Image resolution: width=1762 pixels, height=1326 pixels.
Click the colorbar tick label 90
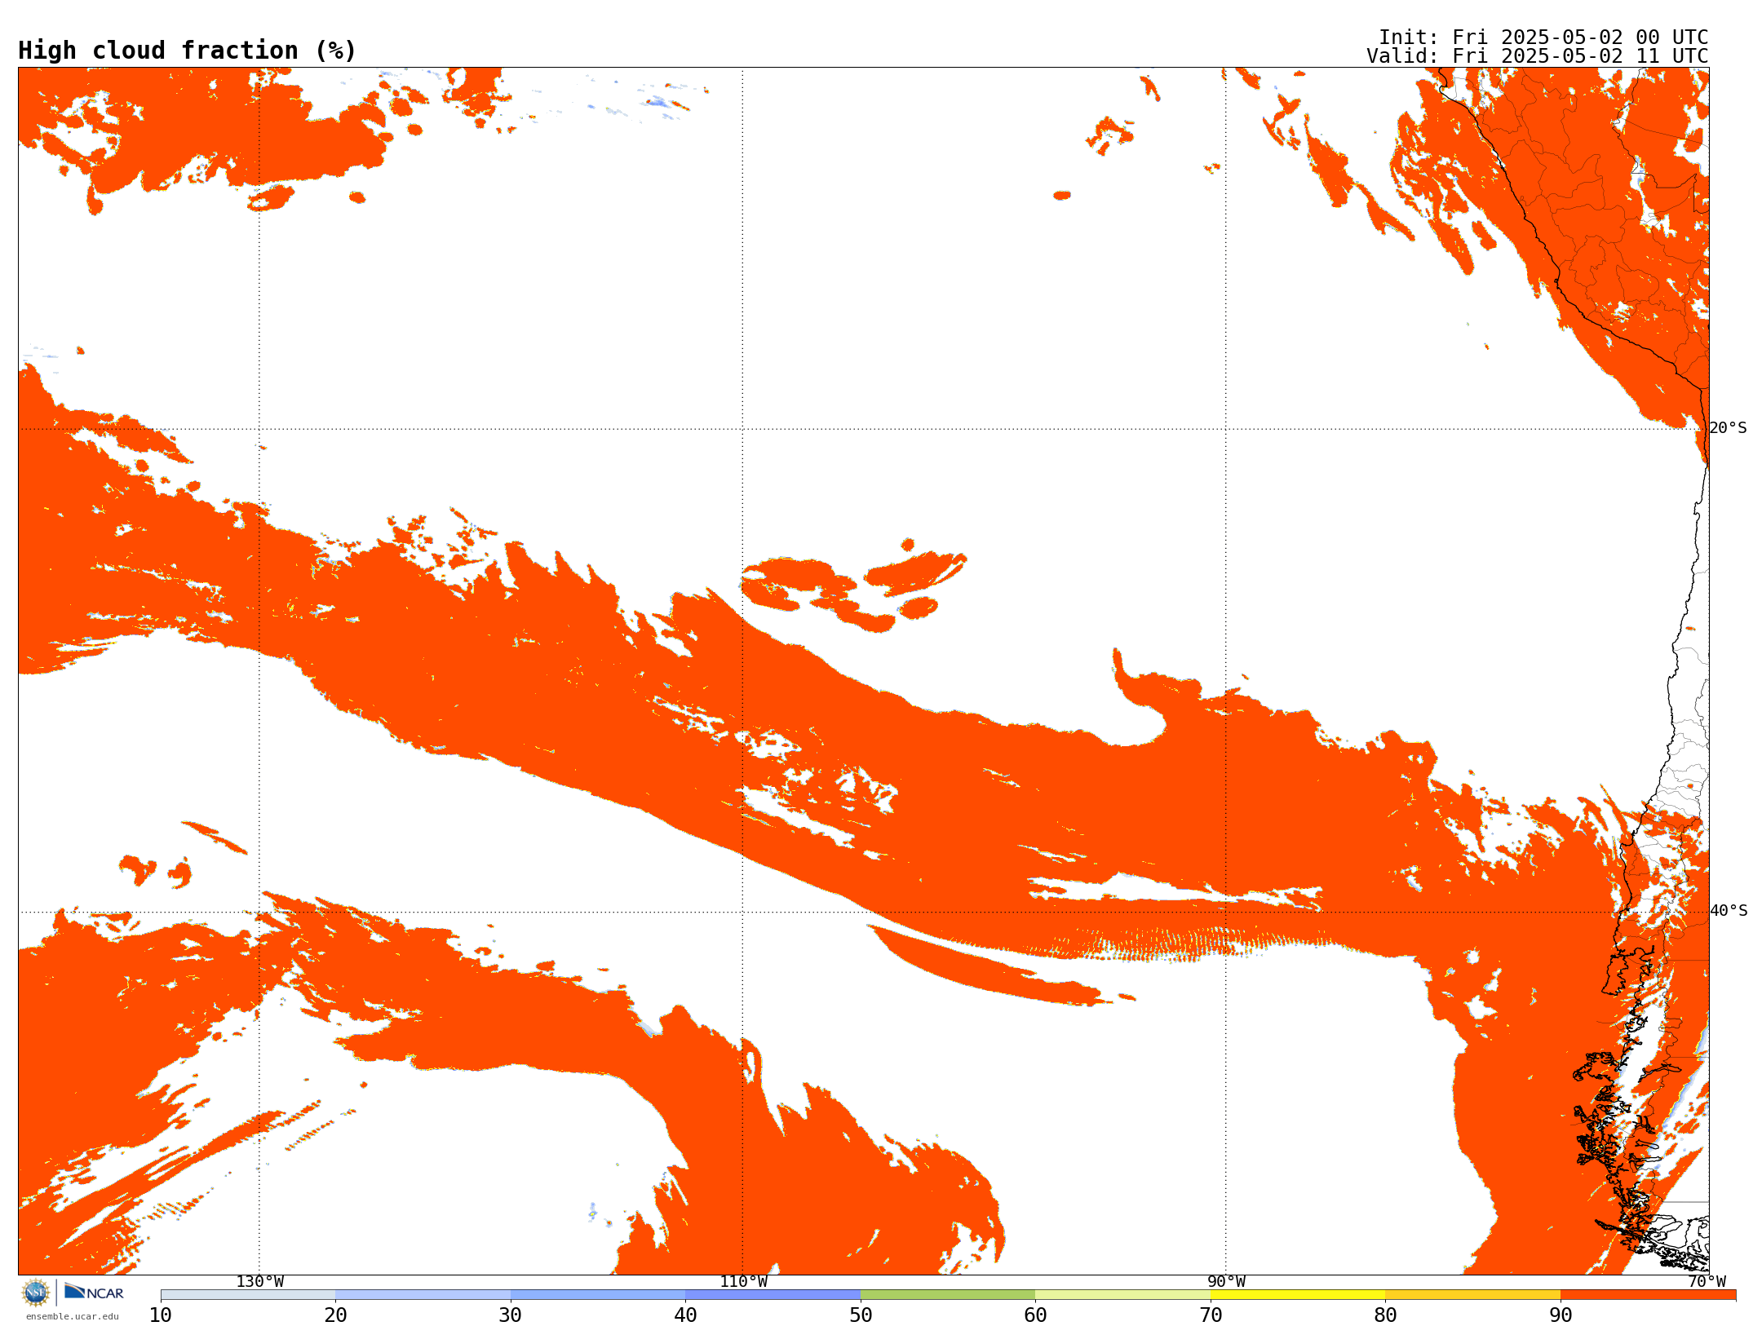point(1561,1315)
